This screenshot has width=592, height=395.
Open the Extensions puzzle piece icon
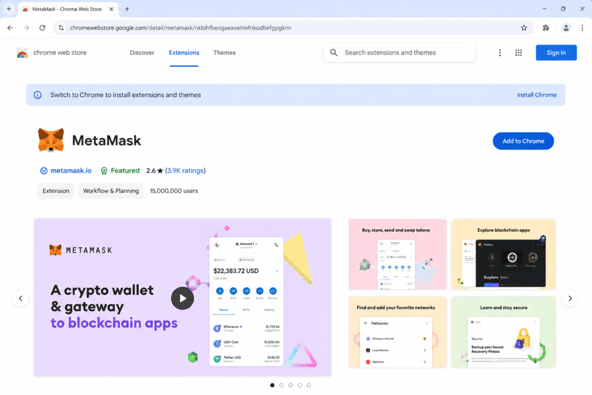[546, 28]
